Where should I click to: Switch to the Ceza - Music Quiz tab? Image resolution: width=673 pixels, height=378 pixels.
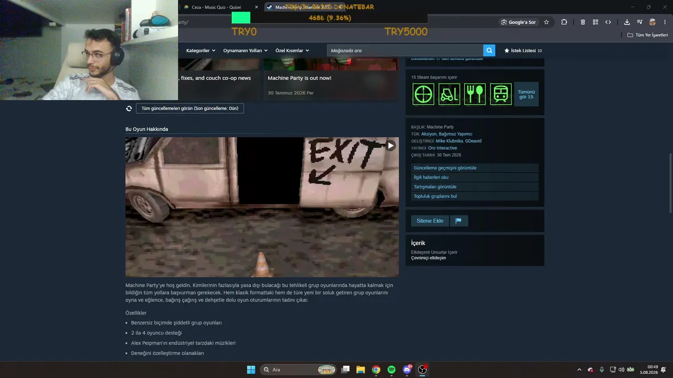pos(221,7)
